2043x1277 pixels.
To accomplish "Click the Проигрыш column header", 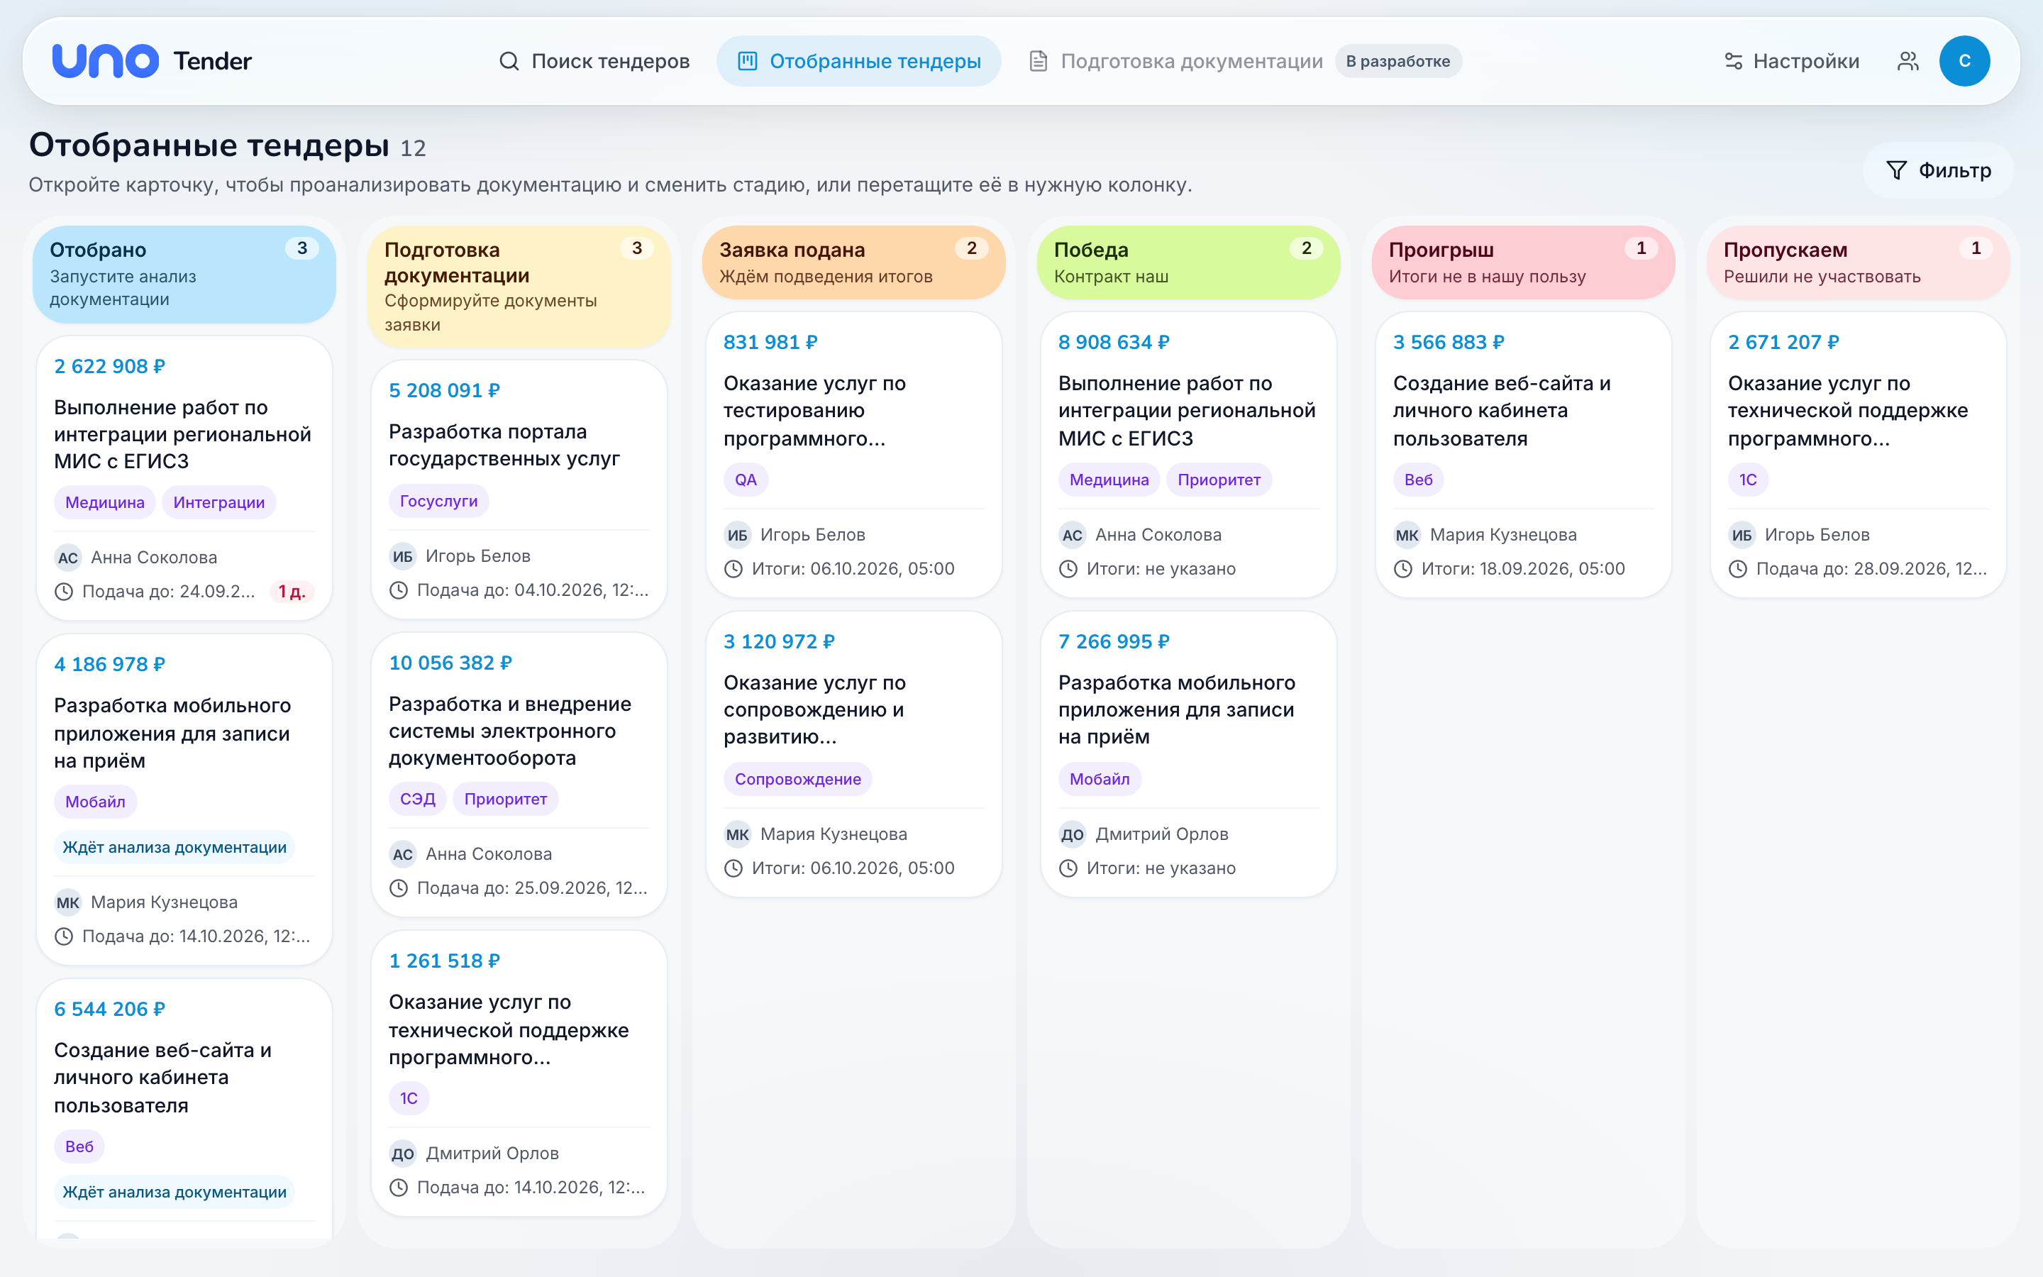I will coord(1524,262).
